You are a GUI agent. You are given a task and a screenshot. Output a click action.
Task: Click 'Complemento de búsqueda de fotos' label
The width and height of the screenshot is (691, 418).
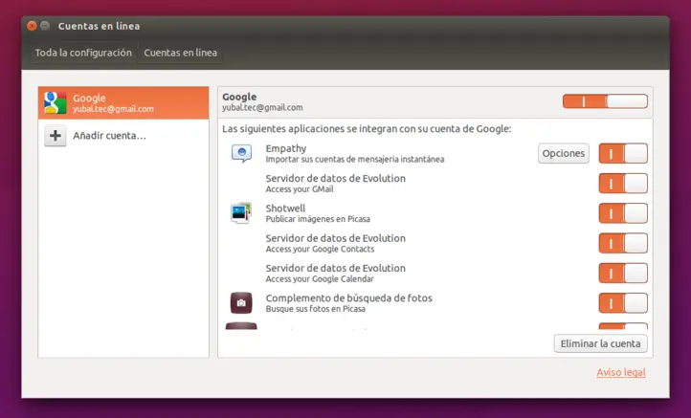tap(349, 298)
